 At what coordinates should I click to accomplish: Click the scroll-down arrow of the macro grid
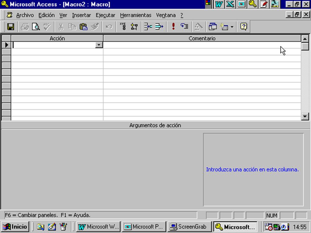tap(305, 116)
